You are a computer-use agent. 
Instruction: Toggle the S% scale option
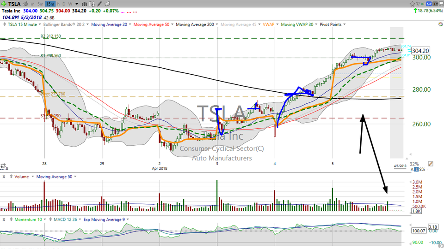[x=422, y=169]
